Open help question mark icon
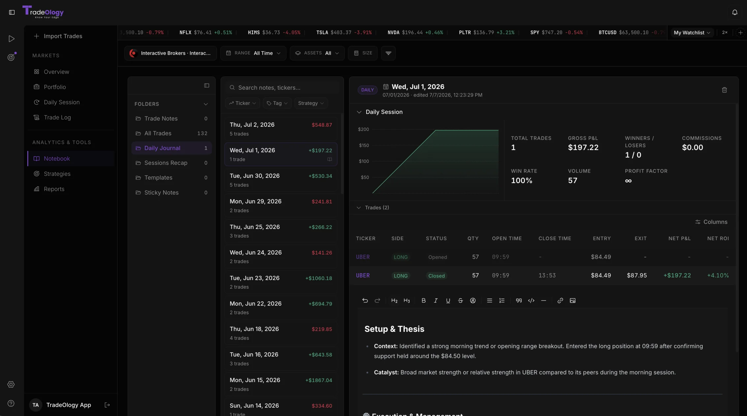The width and height of the screenshot is (747, 416). (11, 403)
